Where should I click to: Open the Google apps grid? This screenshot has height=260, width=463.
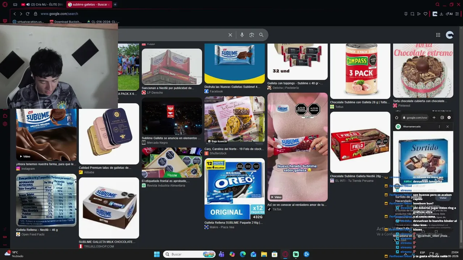click(438, 35)
